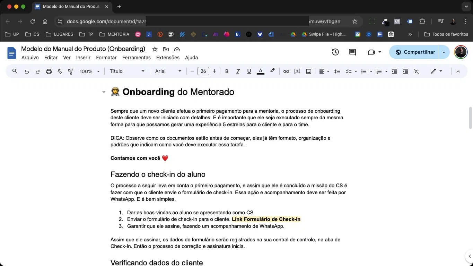This screenshot has height=266, width=473.
Task: Redo the last undone action
Action: (x=38, y=71)
